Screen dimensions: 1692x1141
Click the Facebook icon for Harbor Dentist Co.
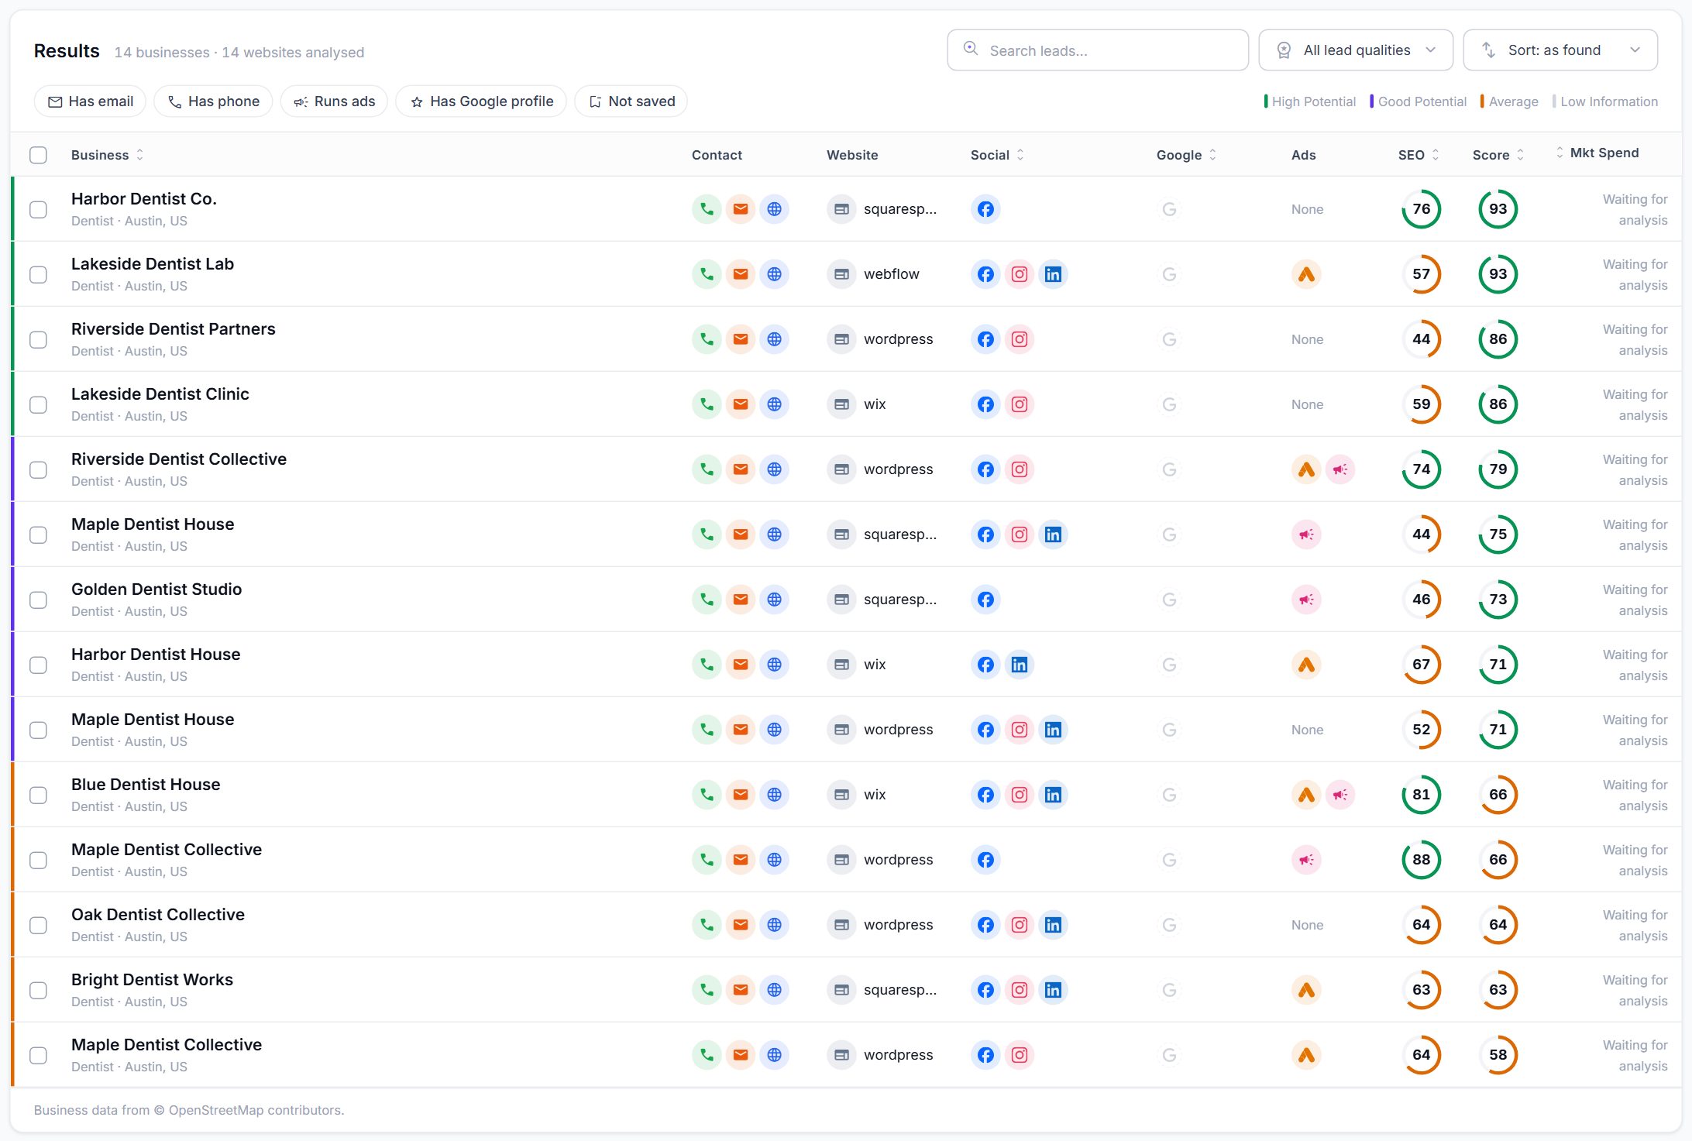pos(985,209)
